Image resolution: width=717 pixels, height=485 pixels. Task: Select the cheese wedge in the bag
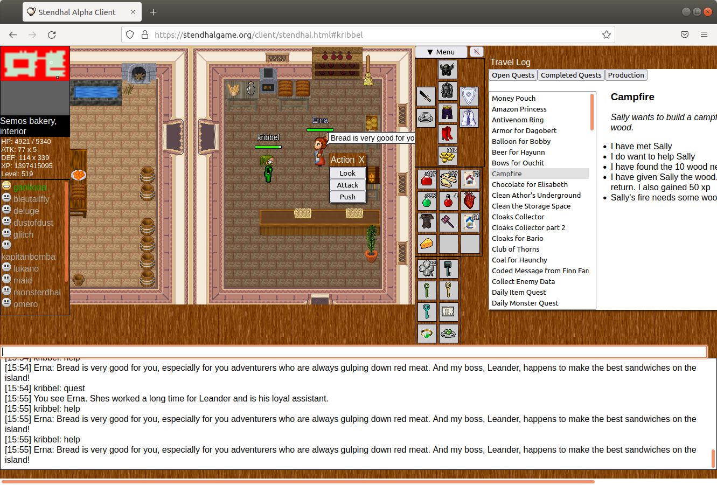(x=427, y=244)
